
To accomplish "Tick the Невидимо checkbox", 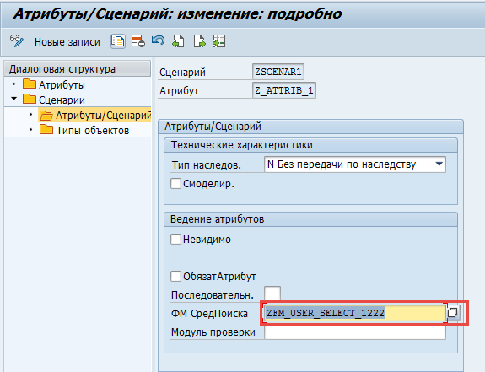I will (175, 239).
